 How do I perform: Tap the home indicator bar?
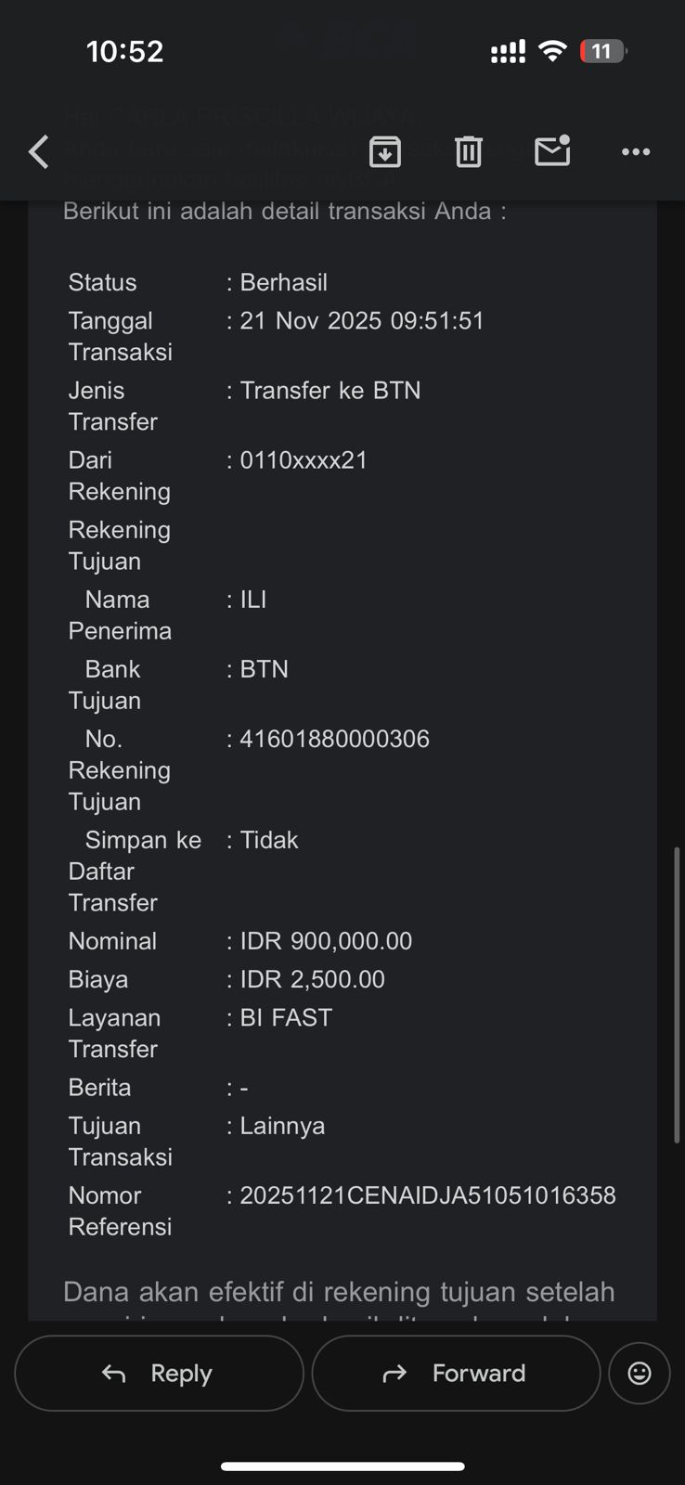[342, 1466]
